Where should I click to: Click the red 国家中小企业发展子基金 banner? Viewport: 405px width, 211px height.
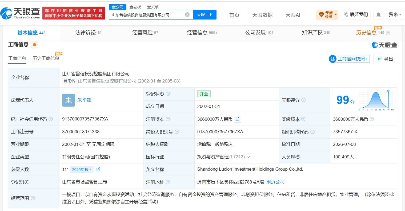(x=74, y=13)
